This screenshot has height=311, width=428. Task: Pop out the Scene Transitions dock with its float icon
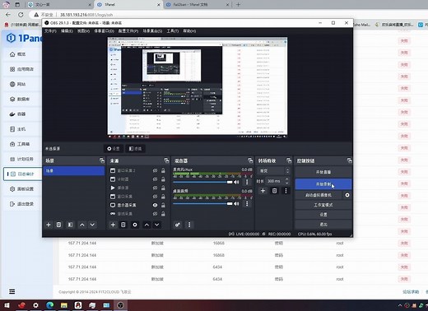pos(289,160)
